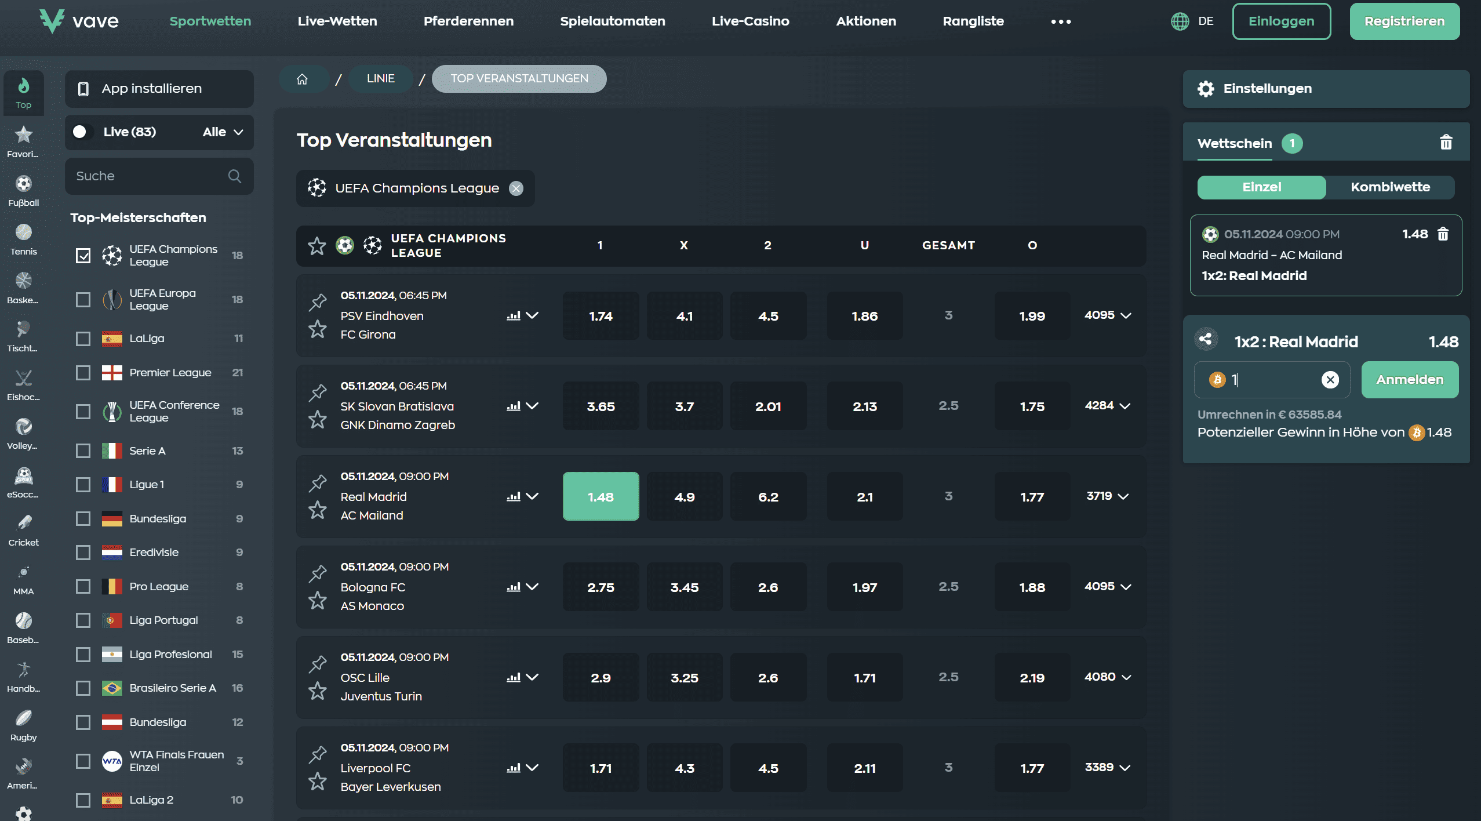Expand 4080 more markets for OSC Lille
This screenshot has height=821, width=1481.
1108,677
